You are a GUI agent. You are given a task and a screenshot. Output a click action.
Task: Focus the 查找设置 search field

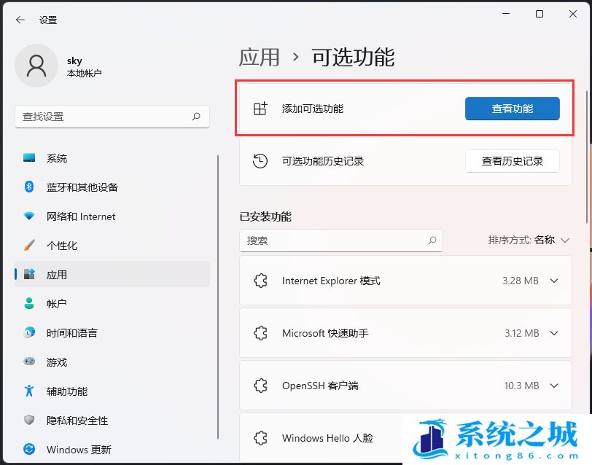tap(112, 117)
